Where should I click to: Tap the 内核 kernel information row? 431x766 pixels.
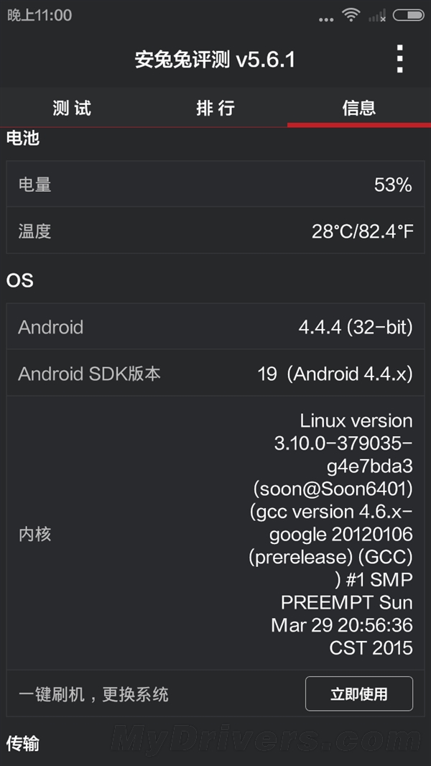coord(215,533)
